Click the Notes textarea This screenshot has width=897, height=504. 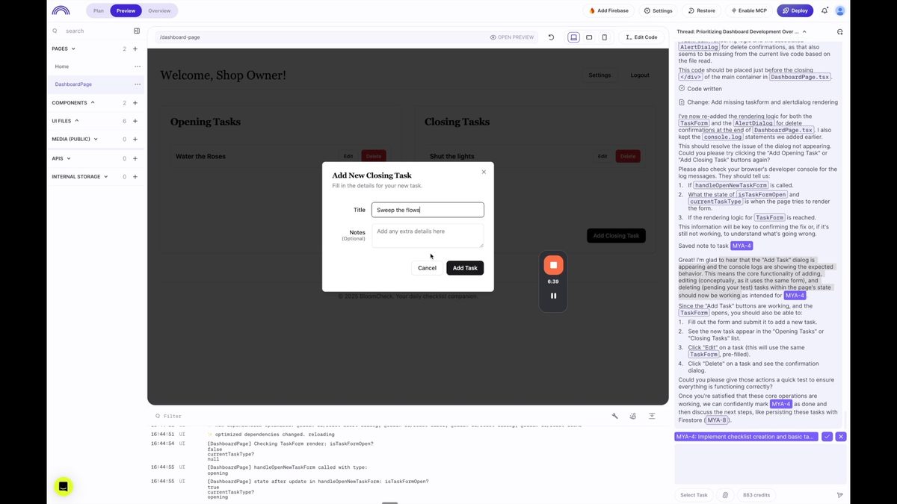pos(428,236)
